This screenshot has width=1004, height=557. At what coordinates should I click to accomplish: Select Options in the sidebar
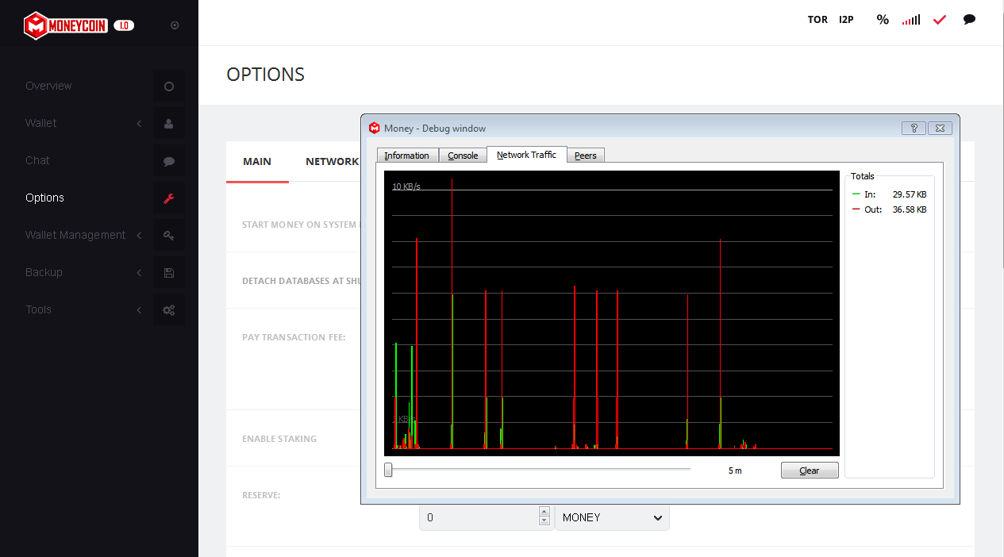44,198
